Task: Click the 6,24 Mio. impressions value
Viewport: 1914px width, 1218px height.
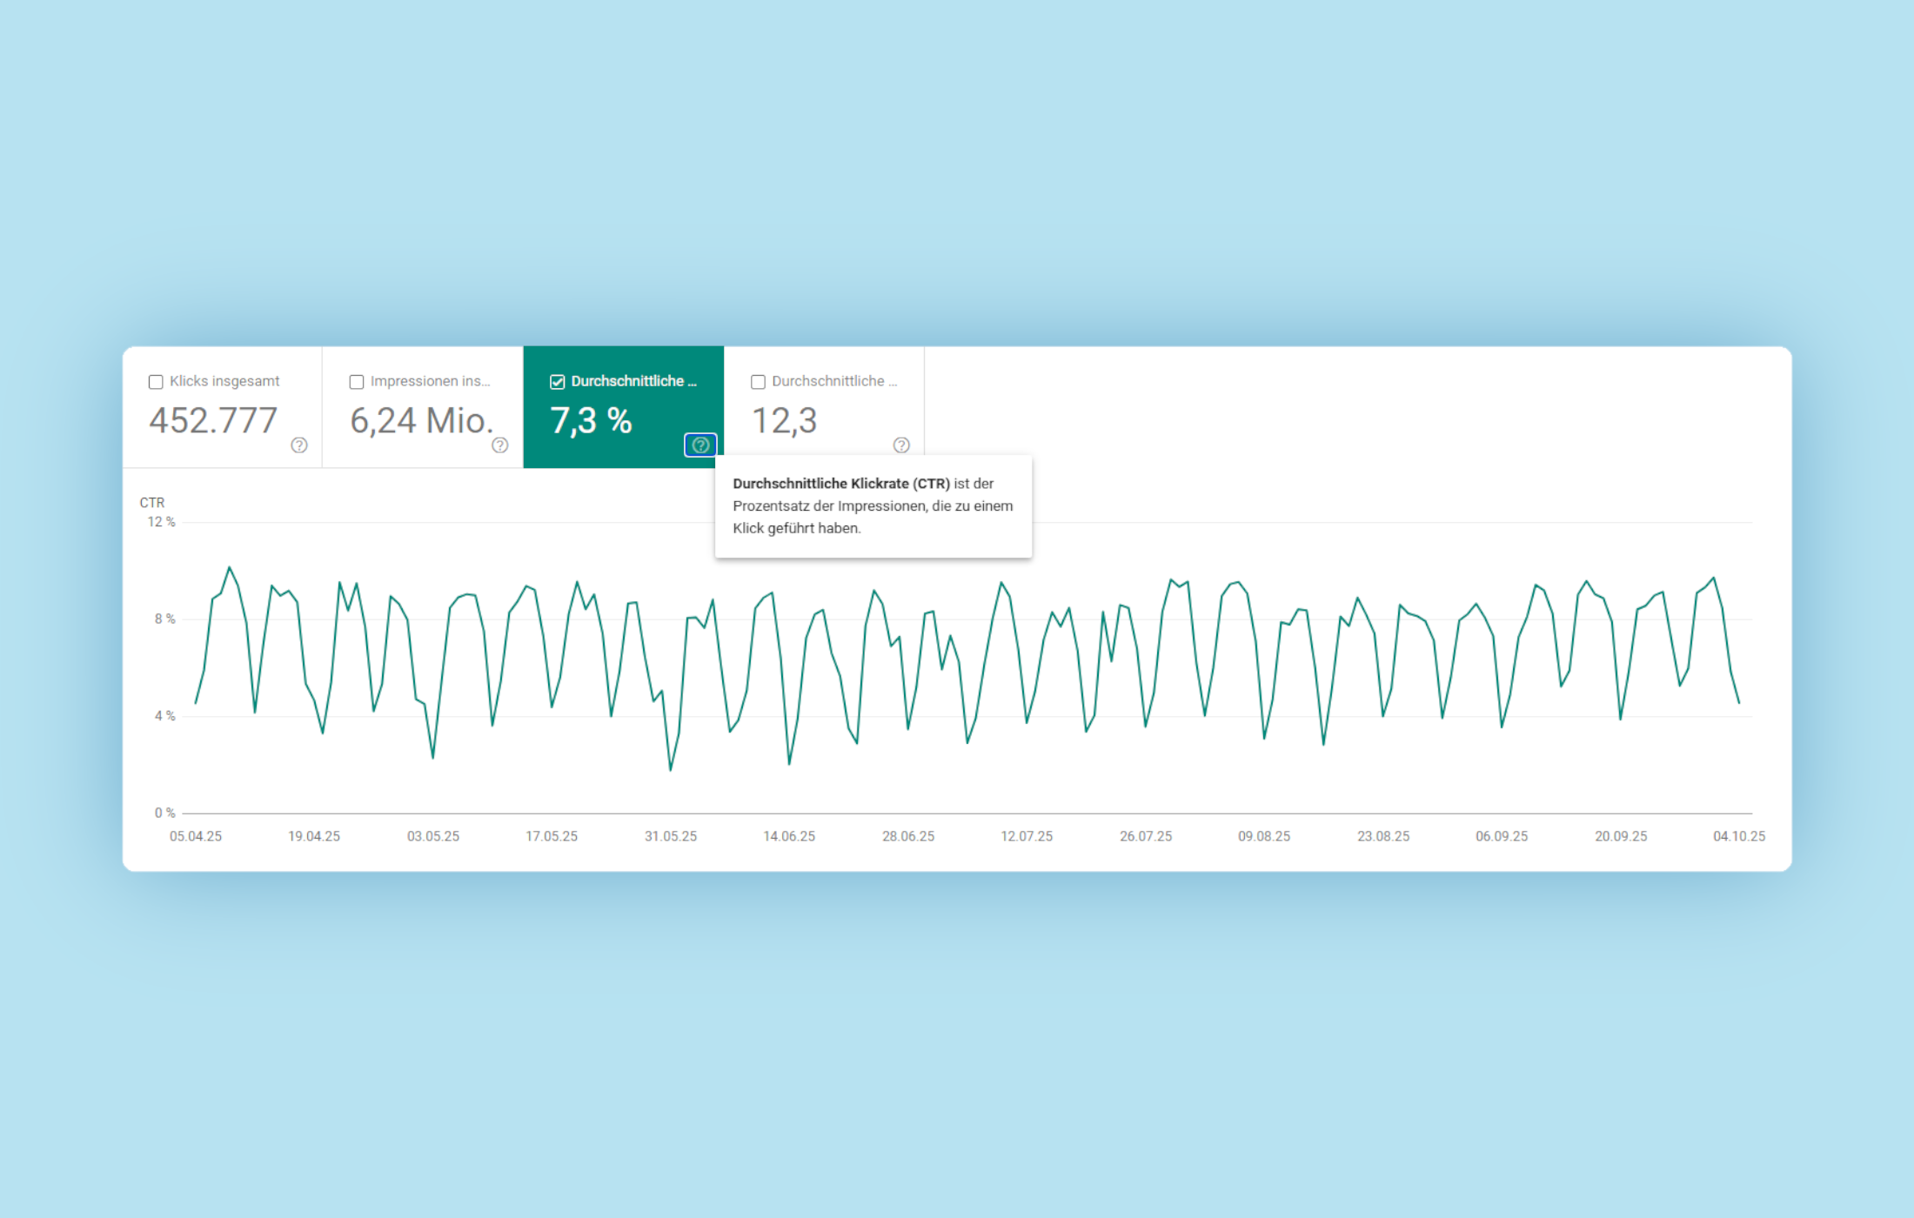Action: tap(421, 421)
